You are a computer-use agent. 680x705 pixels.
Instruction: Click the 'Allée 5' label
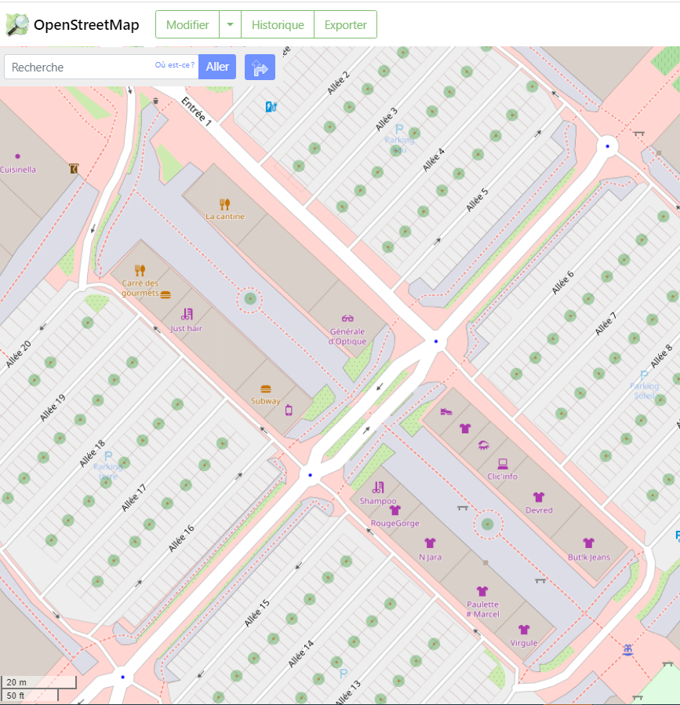(x=477, y=200)
